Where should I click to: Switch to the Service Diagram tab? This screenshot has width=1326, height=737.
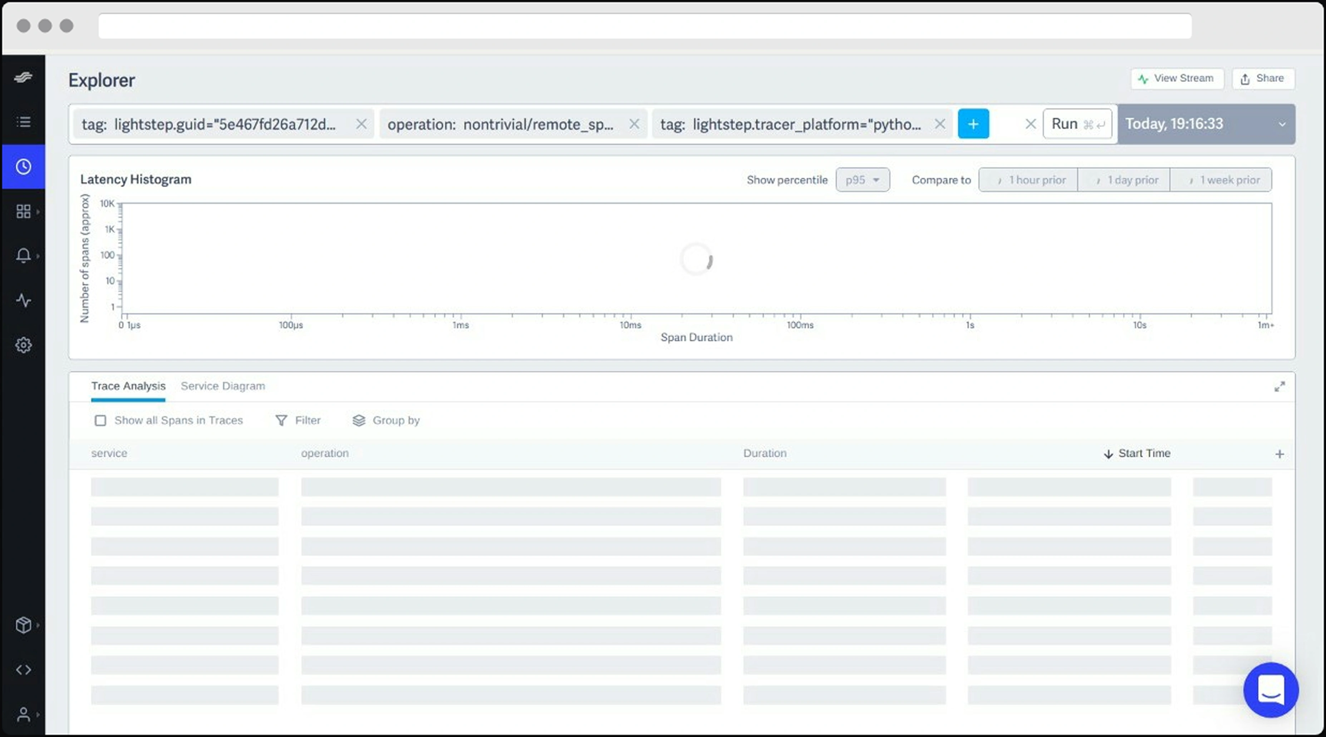[222, 386]
